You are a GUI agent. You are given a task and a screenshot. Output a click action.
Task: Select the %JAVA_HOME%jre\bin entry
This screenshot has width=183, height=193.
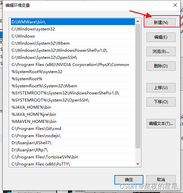72,114
